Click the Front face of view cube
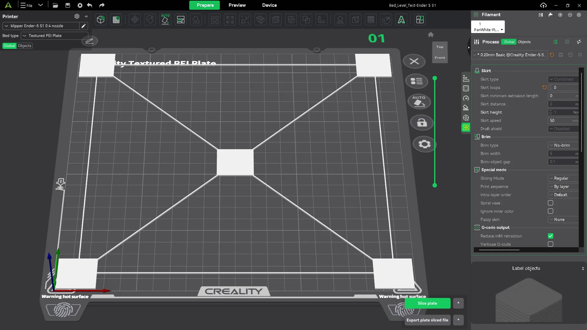The width and height of the screenshot is (587, 330). pos(440,58)
